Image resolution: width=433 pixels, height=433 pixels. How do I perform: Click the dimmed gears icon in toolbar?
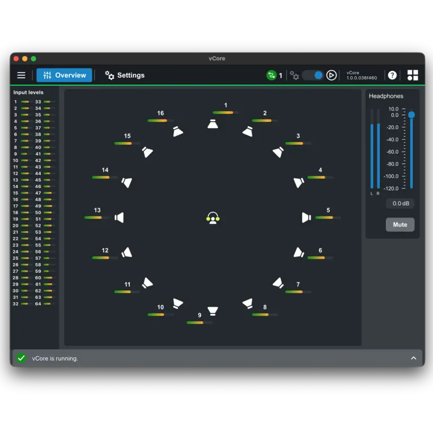[x=294, y=75]
